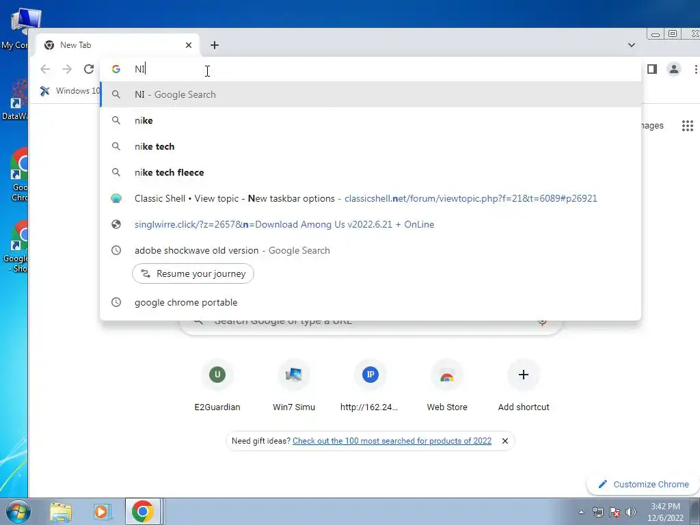Open Windows Explorer from the taskbar
Image resolution: width=700 pixels, height=525 pixels.
(61, 512)
